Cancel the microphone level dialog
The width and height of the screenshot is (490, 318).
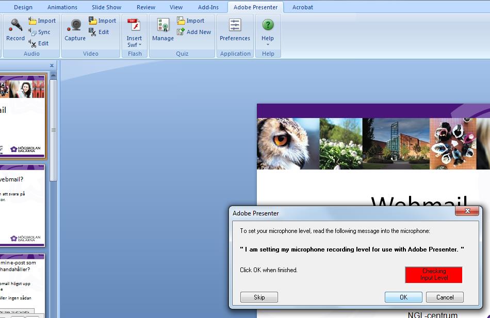pos(445,297)
